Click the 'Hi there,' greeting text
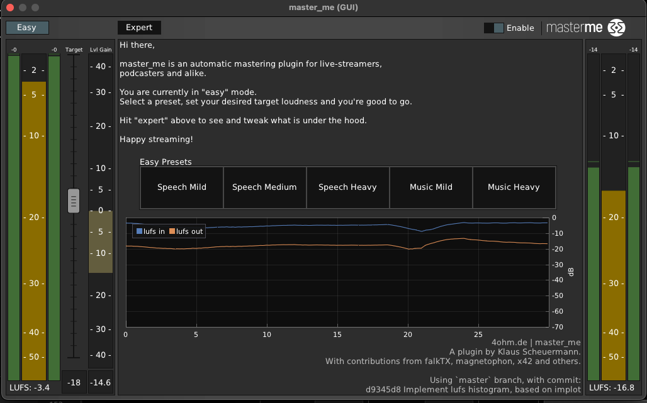 tap(137, 45)
